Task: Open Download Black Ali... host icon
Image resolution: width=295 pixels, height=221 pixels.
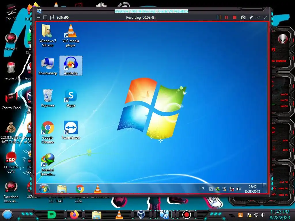Action: pos(11,192)
